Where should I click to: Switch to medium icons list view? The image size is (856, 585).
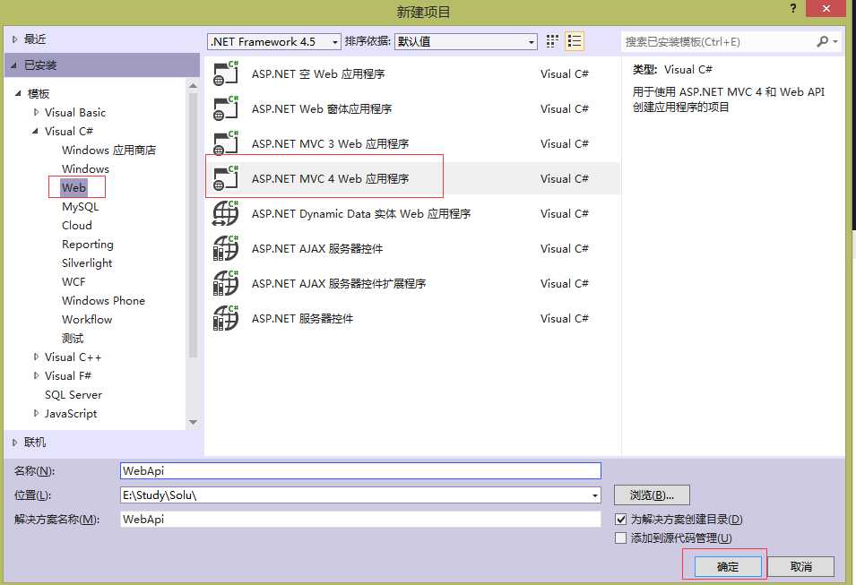pos(575,41)
